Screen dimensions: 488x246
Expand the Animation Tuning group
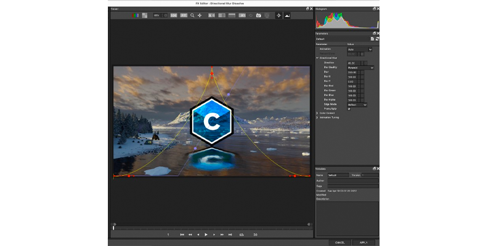[x=317, y=117]
